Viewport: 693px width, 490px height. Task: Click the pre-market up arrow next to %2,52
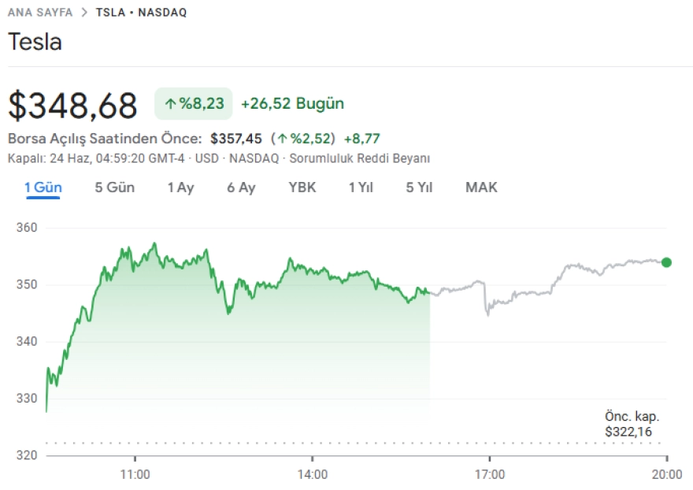coord(282,139)
